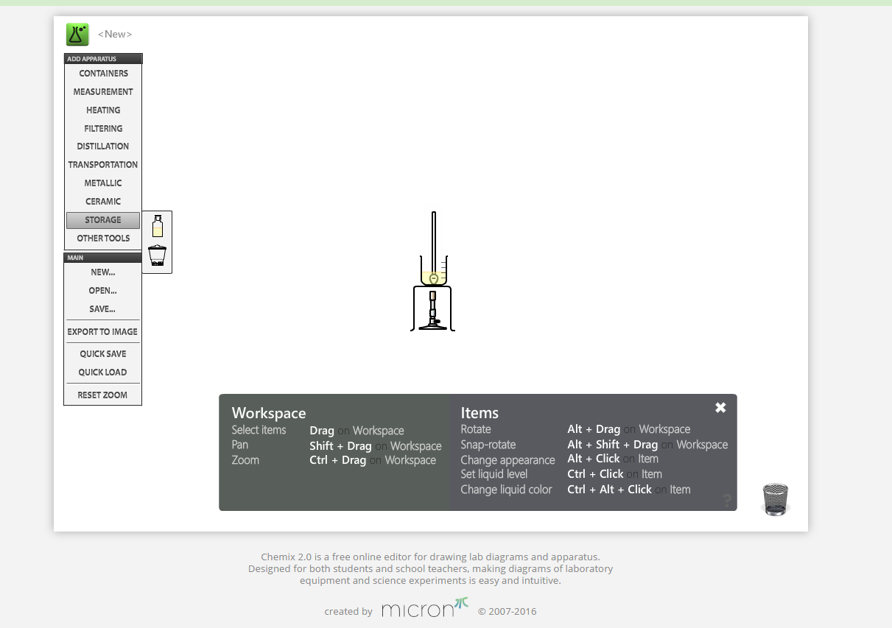Open the Distillation apparatus category
Screen dimensions: 892x628
[x=103, y=147]
